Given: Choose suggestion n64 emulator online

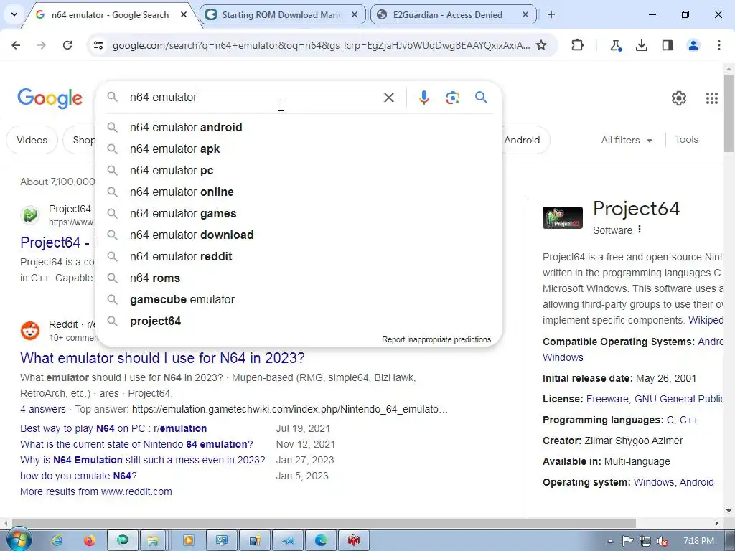Looking at the screenshot, I should point(299,192).
